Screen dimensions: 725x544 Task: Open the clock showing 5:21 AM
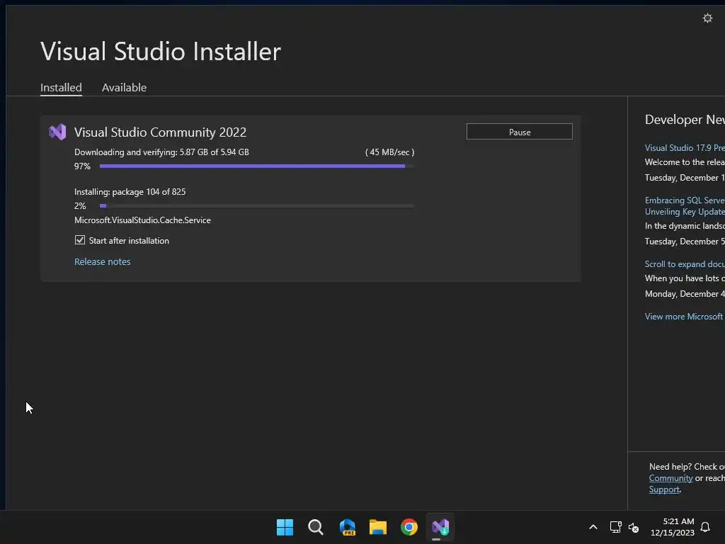673,527
